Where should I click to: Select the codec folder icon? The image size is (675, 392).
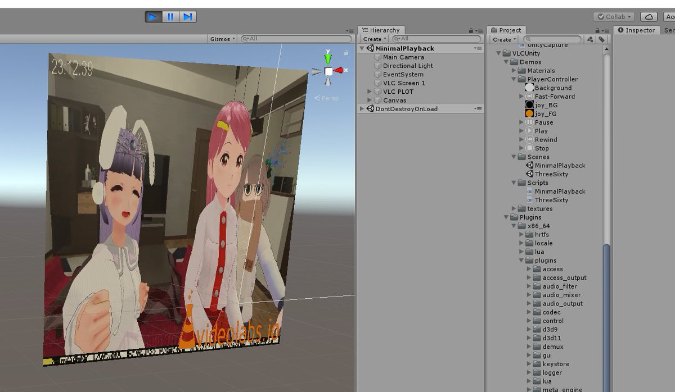point(537,312)
